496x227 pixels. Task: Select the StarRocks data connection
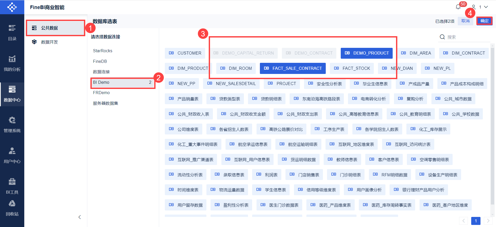coord(103,51)
